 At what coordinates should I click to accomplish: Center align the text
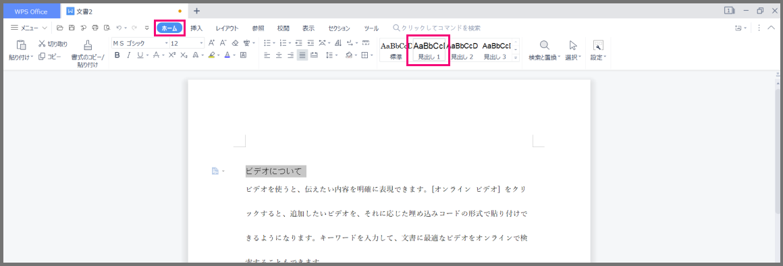tap(279, 55)
